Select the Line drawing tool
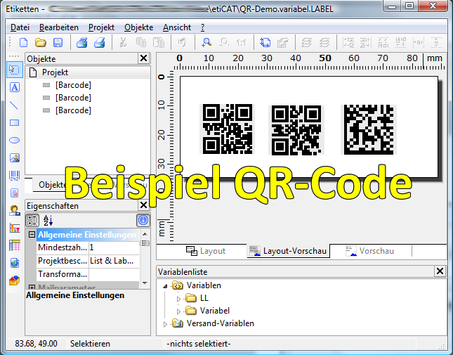Viewport: 453px width, 355px height. (x=14, y=105)
